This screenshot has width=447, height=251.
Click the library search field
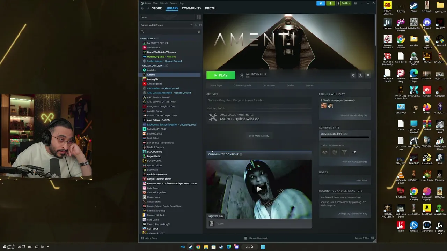click(168, 32)
